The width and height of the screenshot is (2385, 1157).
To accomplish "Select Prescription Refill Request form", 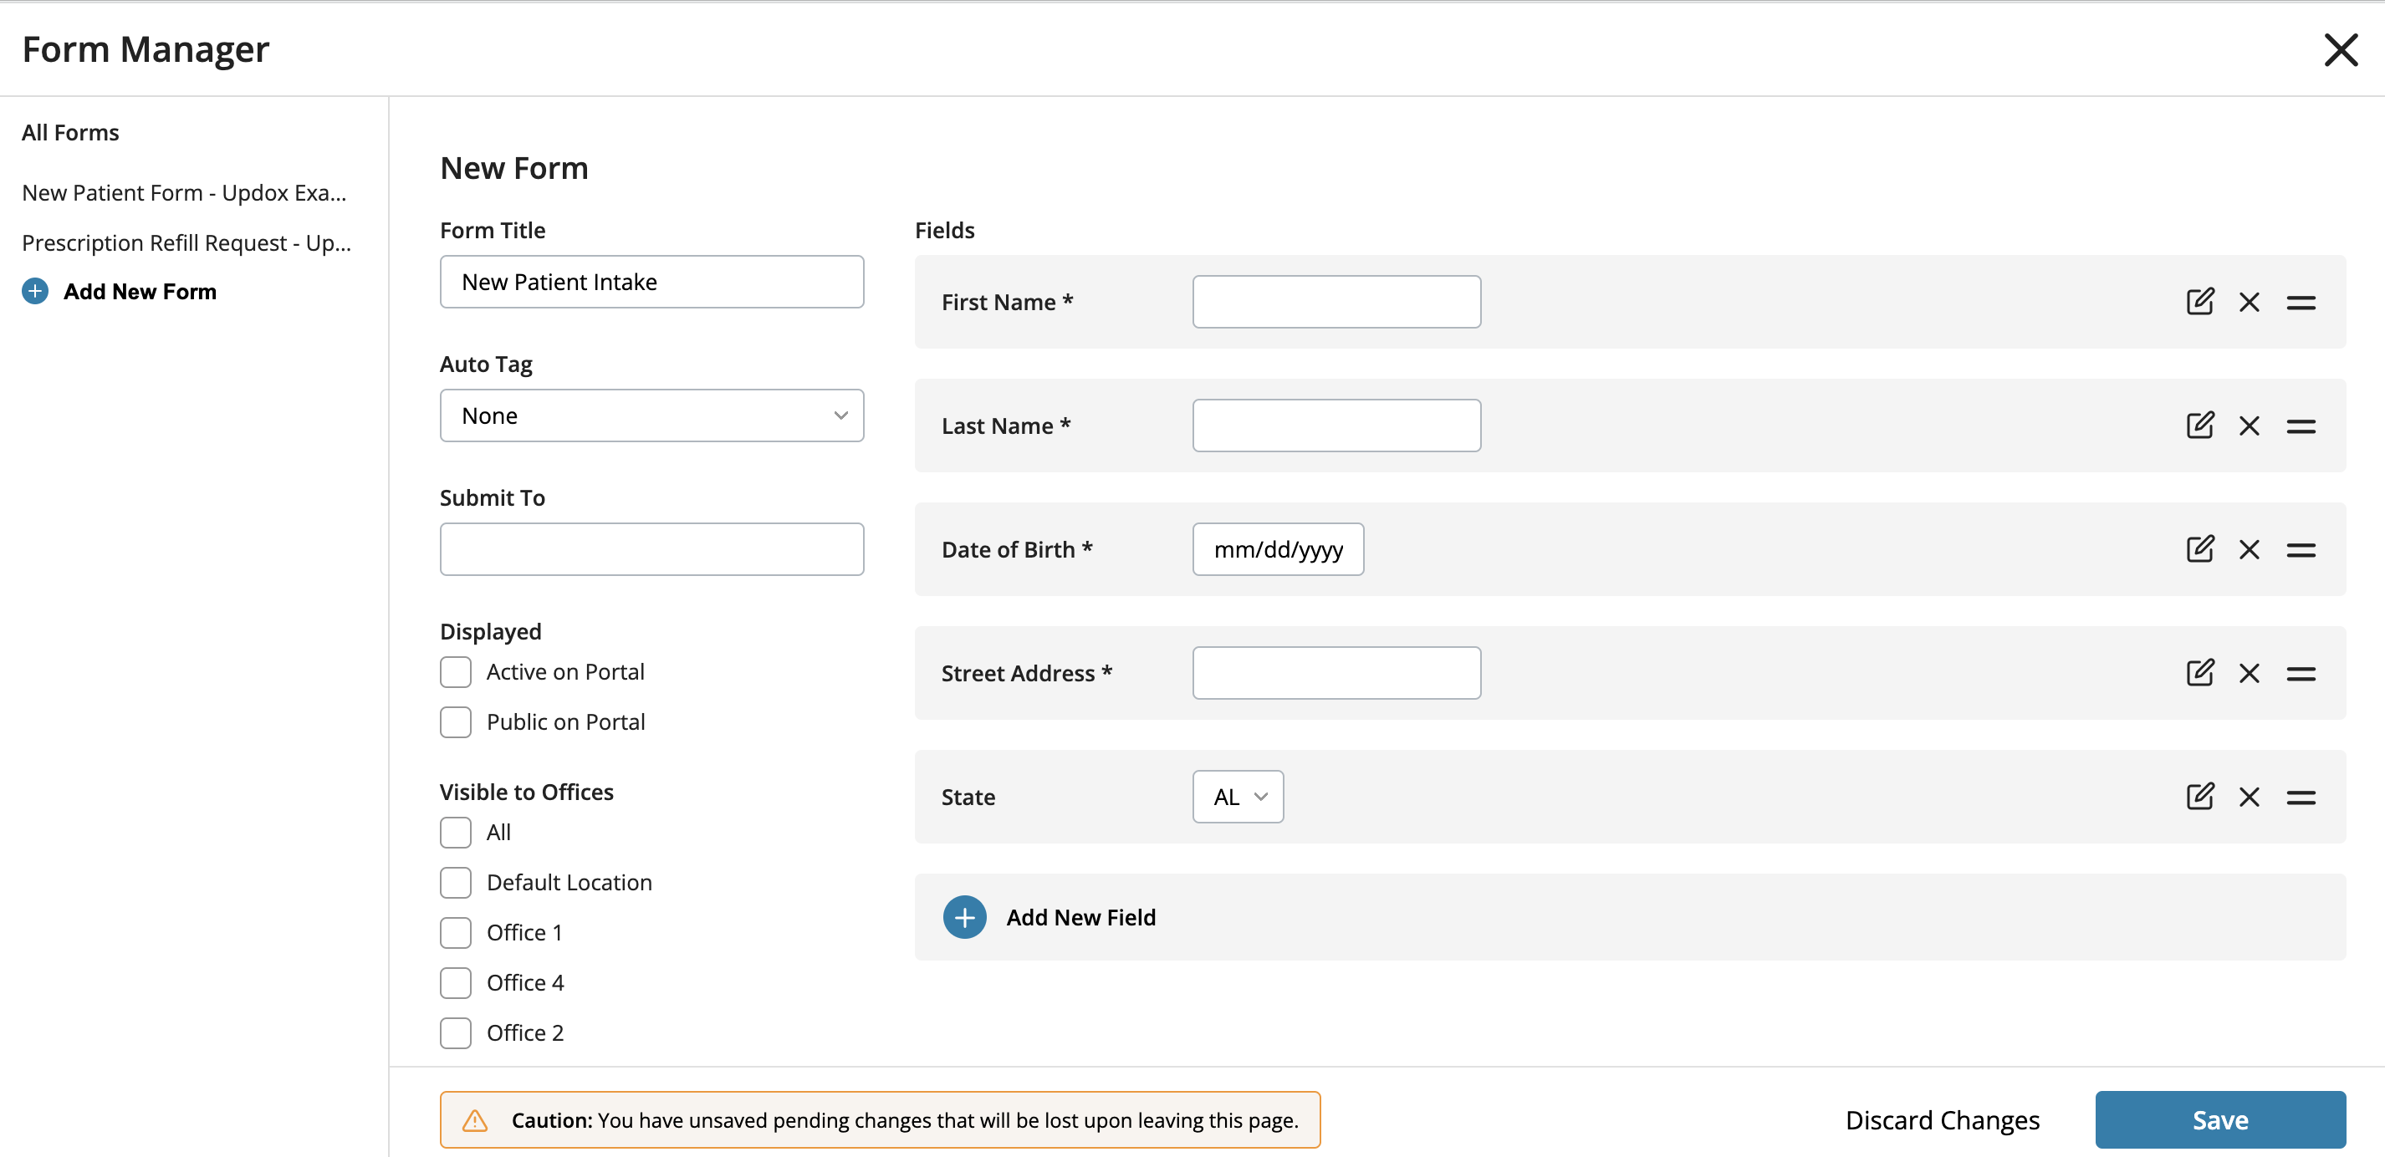I will (x=186, y=242).
